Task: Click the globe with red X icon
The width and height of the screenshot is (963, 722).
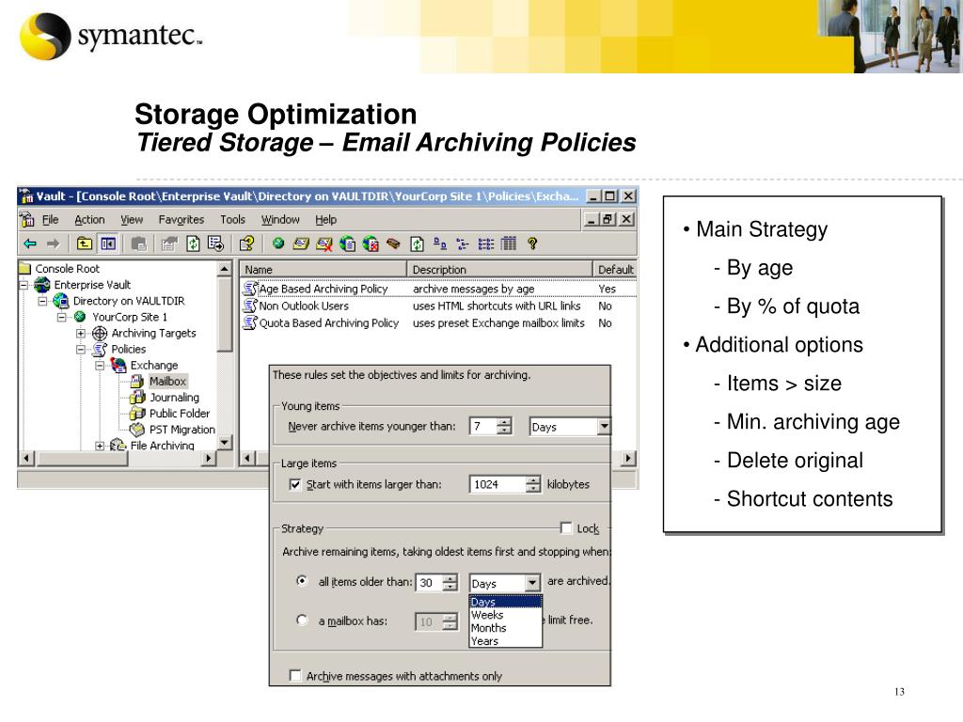Action: [x=371, y=243]
